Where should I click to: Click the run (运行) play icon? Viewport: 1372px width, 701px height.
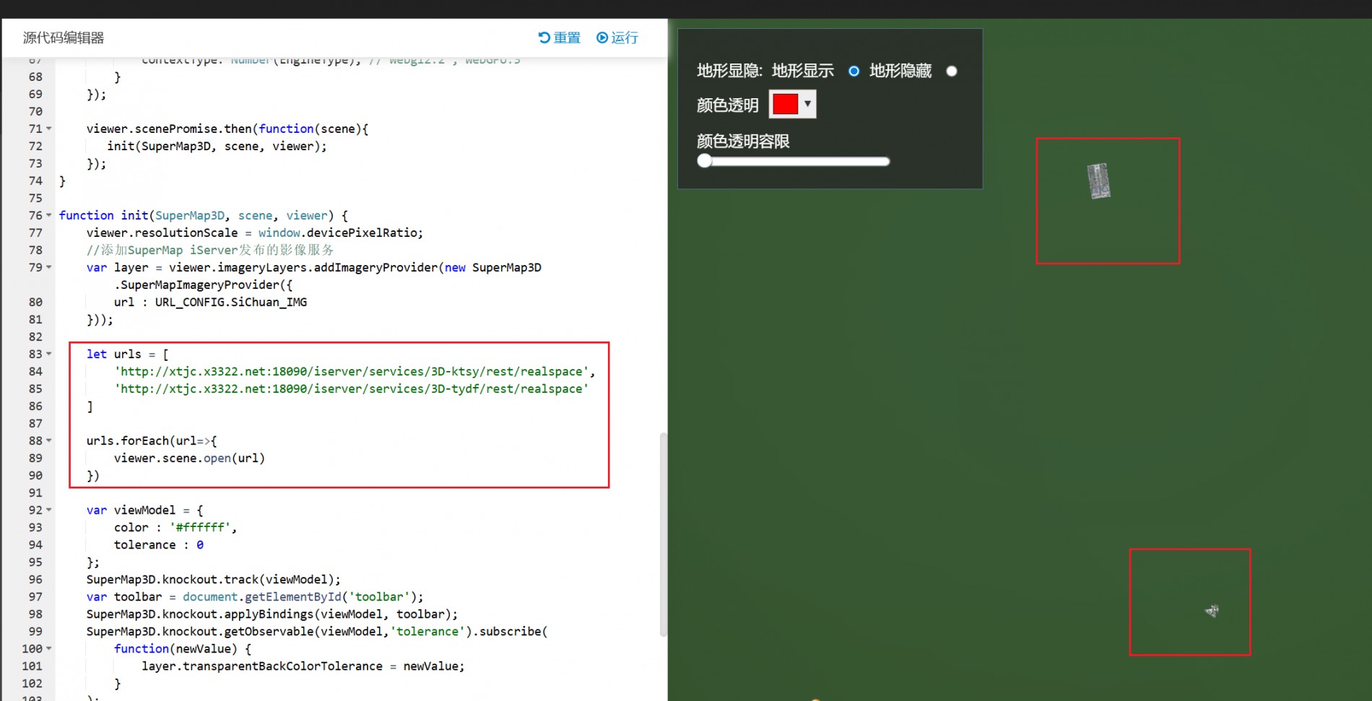(x=602, y=38)
